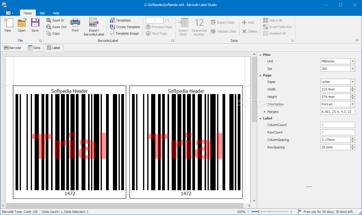The image size is (362, 215).
Task: Collapse the Label section
Action: point(260,118)
